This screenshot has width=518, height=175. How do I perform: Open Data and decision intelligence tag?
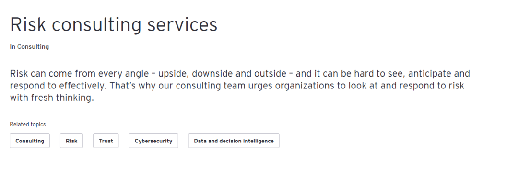click(234, 141)
